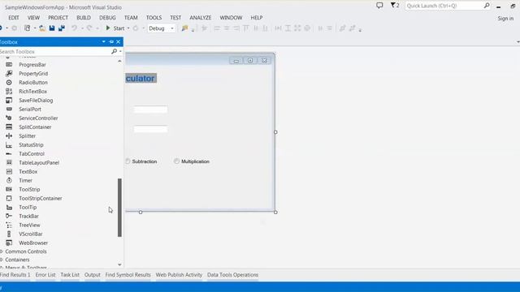Viewport: 520px width, 292px height.
Task: Open the Toolbox search options dropdown
Action: [120, 51]
